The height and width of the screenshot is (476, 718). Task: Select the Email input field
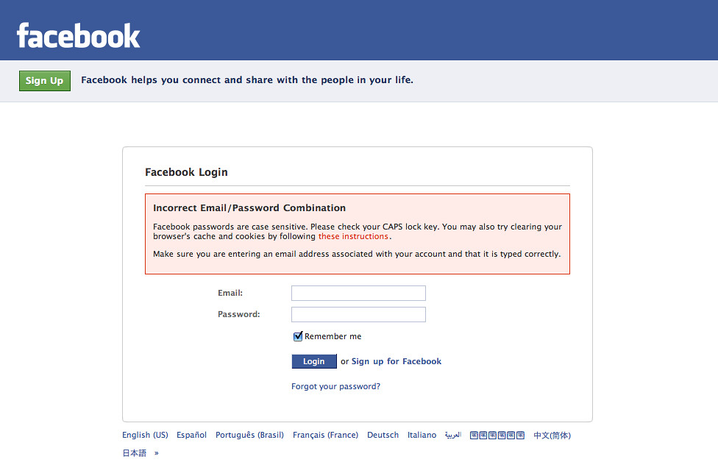(x=358, y=293)
